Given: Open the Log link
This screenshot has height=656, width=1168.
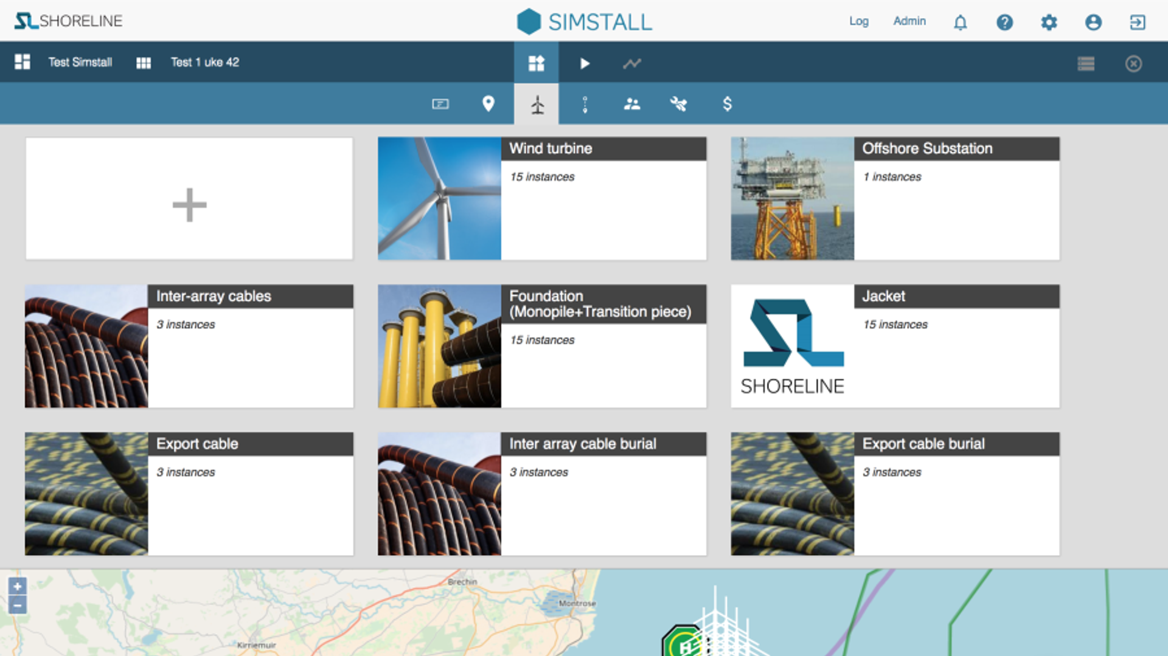Looking at the screenshot, I should click(x=858, y=21).
